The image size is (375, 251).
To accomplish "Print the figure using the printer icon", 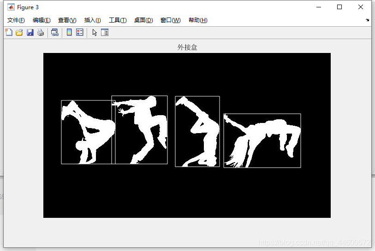I will [41, 32].
